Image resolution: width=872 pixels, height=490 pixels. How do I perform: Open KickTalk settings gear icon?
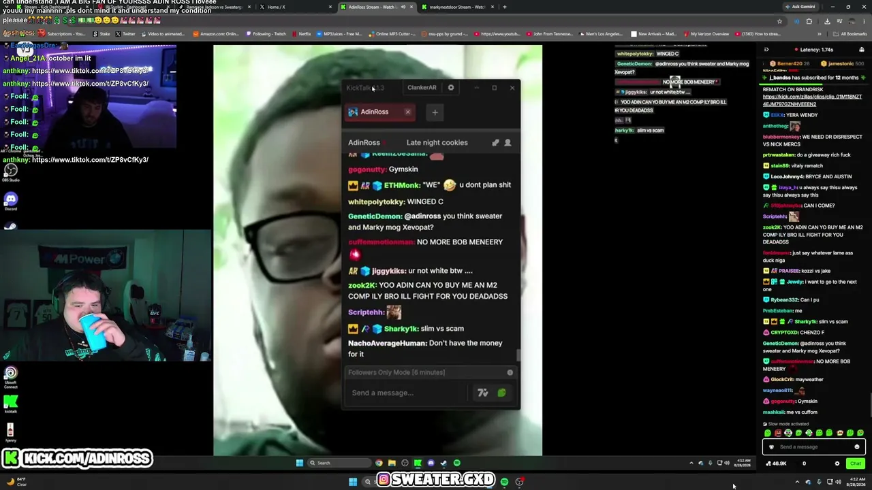click(451, 88)
